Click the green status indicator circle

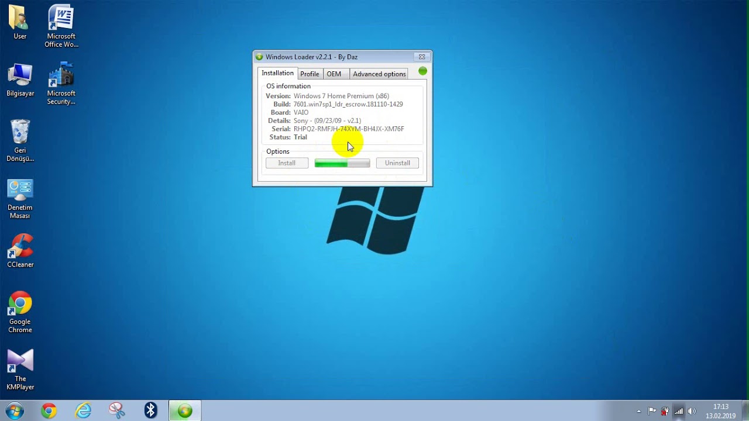pyautogui.click(x=422, y=71)
